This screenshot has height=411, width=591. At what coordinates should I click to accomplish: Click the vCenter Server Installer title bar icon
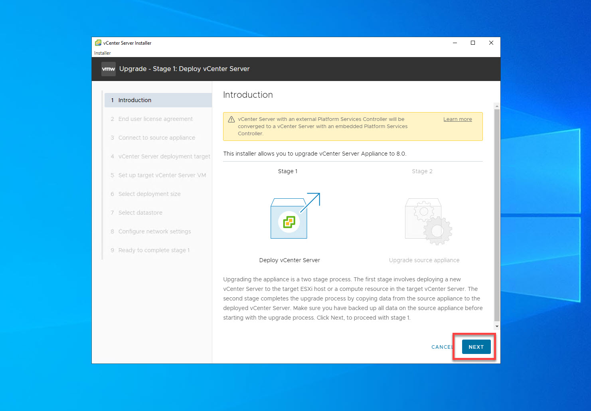(98, 43)
